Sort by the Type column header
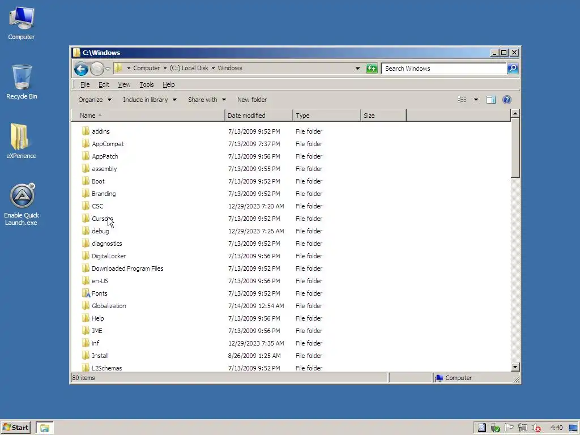This screenshot has height=435, width=580. coord(327,116)
